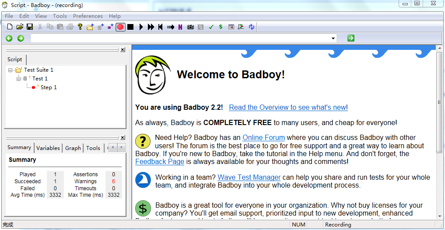The height and width of the screenshot is (230, 445).
Task: Step through with the dotted arrow icon
Action: (171, 27)
